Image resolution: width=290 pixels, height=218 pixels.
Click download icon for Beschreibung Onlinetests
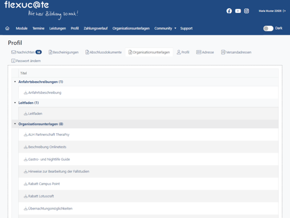click(26, 147)
